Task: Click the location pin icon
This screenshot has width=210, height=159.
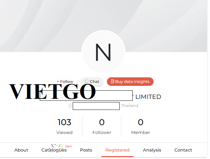Action: 70,106
